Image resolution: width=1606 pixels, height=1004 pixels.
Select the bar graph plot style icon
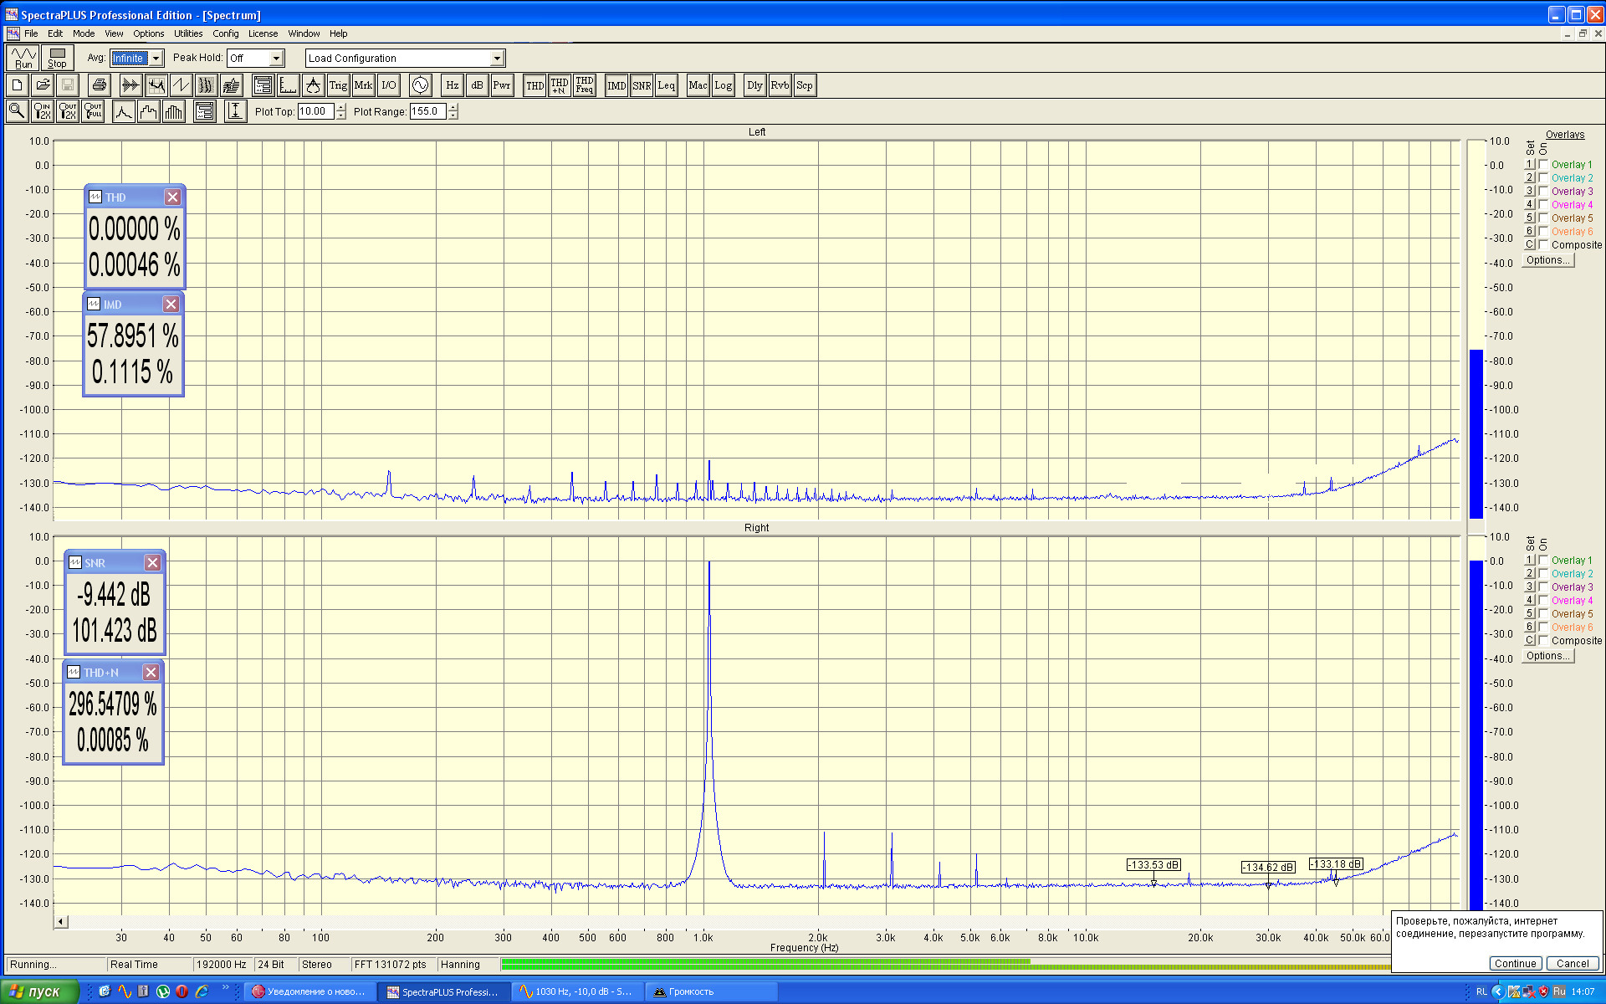[x=173, y=111]
